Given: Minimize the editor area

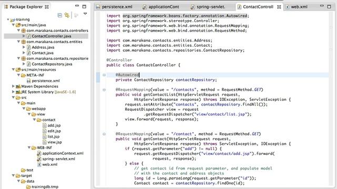Looking at the screenshot, I should [x=322, y=6].
